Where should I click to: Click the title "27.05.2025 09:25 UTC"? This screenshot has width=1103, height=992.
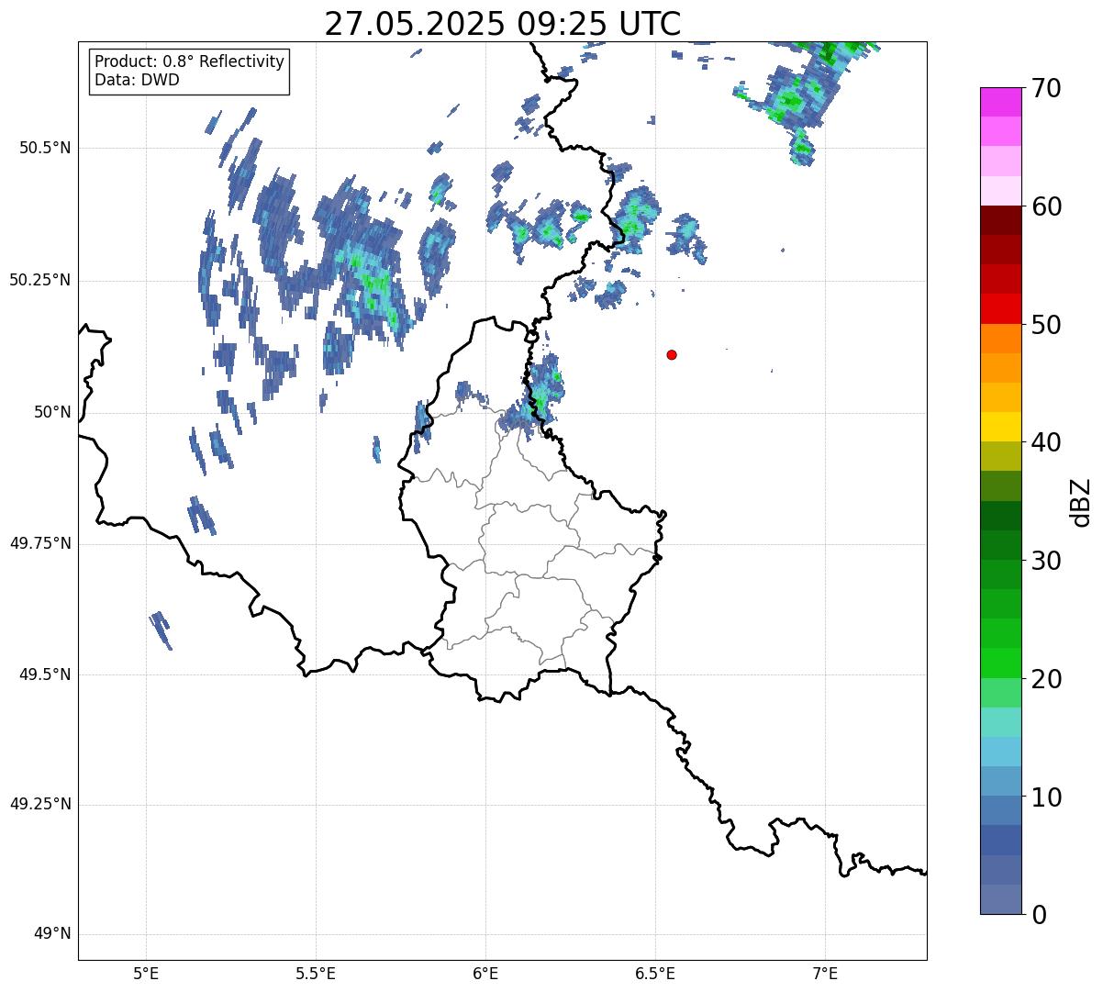pyautogui.click(x=503, y=24)
